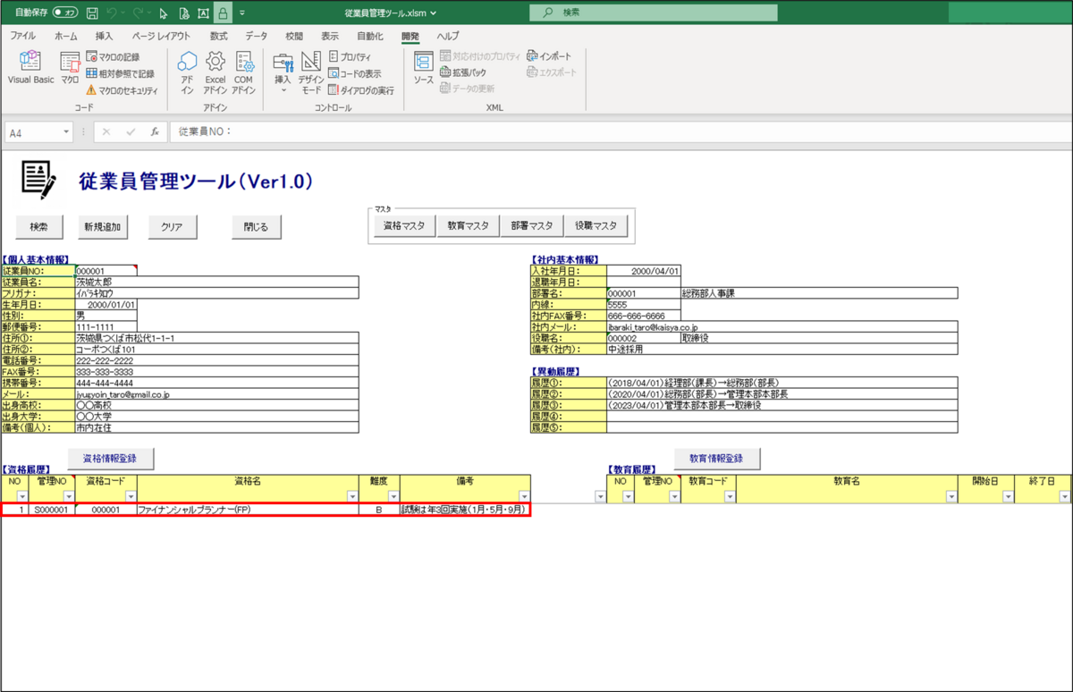This screenshot has height=692, width=1073.
Task: Open the 教育名 column filter dropdown
Action: [x=951, y=496]
